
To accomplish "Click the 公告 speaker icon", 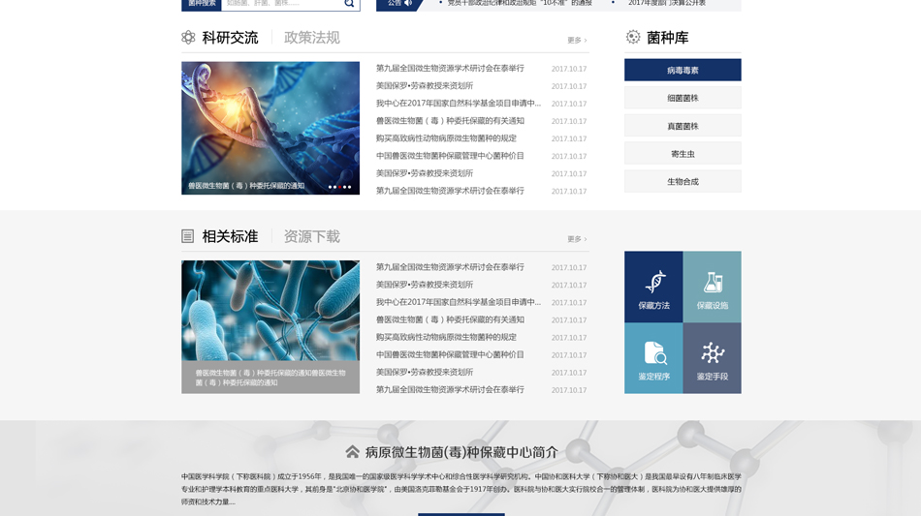I will click(408, 4).
